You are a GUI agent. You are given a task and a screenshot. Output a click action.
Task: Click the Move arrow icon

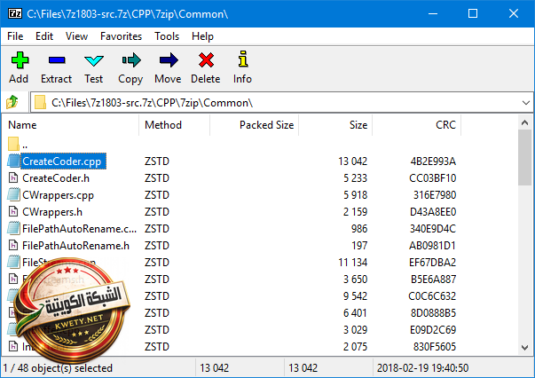[x=168, y=61]
